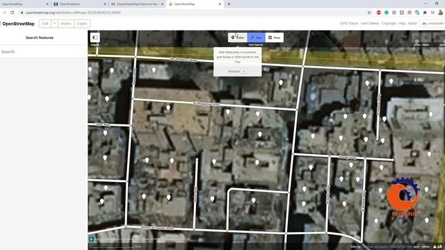Viewport: 445px width, 250px height.
Task: Click the red adblock extension icon
Action: [378, 12]
